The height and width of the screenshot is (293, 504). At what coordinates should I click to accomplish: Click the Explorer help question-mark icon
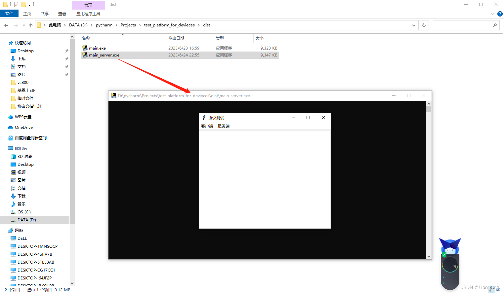point(500,14)
